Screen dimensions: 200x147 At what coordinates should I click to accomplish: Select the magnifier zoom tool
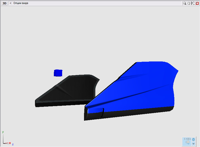click(x=185, y=3)
